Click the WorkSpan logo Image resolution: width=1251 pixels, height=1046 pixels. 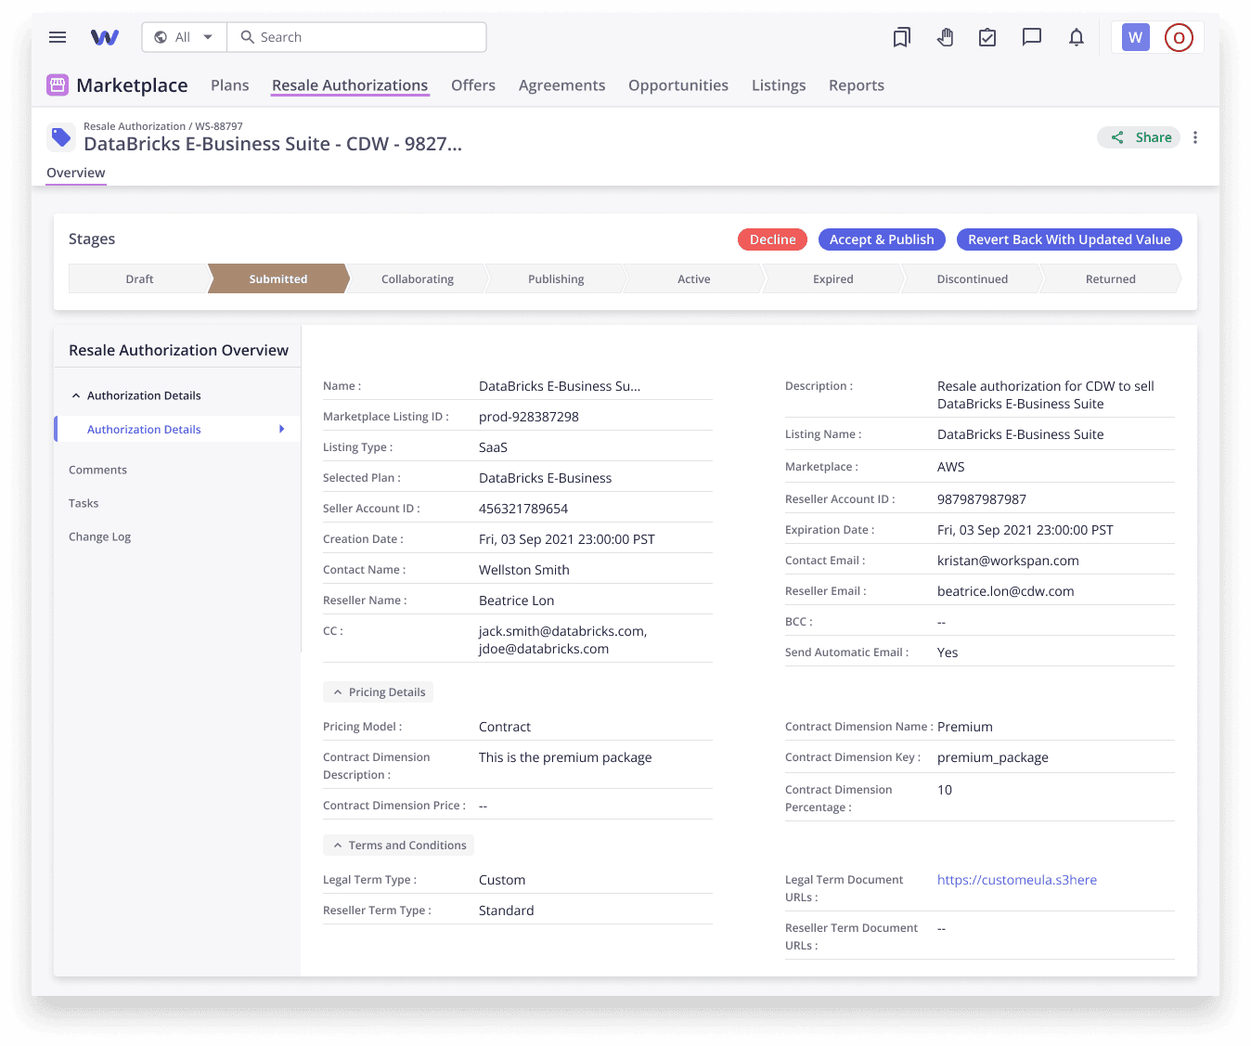coord(105,37)
